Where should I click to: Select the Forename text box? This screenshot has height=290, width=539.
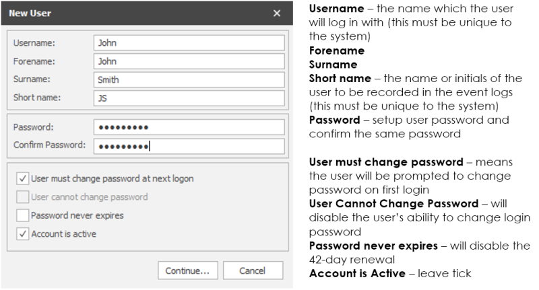tap(189, 61)
